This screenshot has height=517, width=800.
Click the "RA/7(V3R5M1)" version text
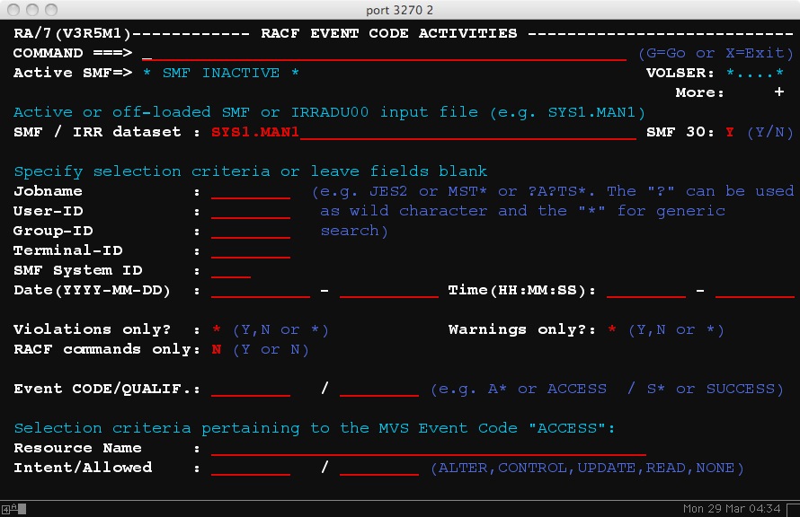pos(72,33)
